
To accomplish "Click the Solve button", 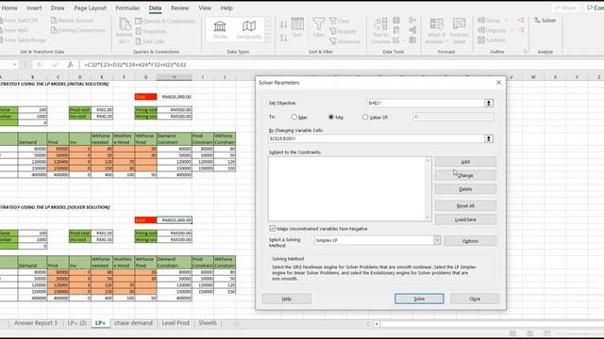I will point(419,299).
